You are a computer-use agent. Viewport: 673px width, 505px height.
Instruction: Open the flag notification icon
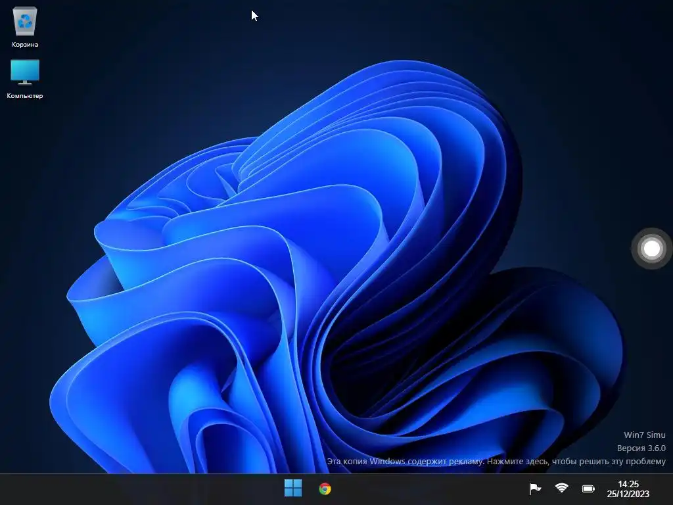click(x=535, y=489)
